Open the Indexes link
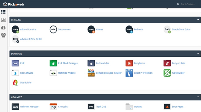This screenshot has width=201, height=112. (138, 107)
